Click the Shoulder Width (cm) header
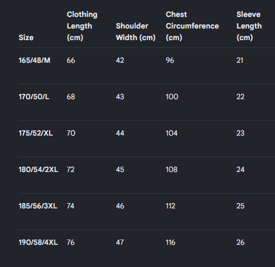Screen dimensions: 275x267 click(x=136, y=32)
